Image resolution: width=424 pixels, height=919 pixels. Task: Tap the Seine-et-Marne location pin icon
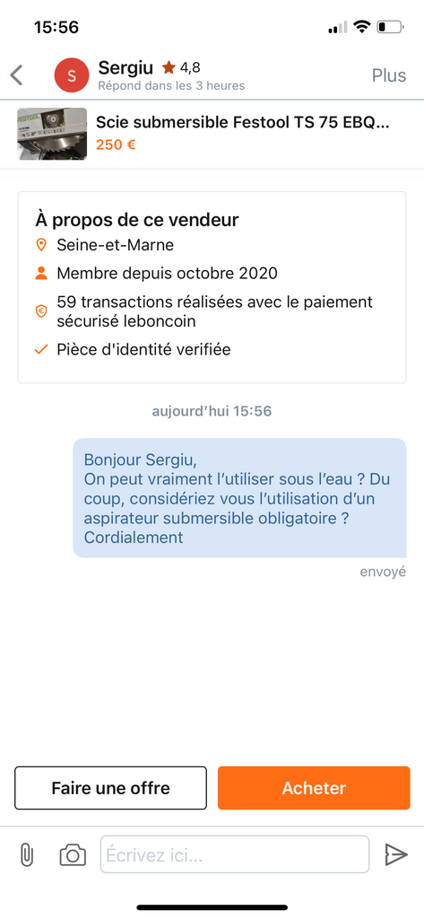coord(41,245)
